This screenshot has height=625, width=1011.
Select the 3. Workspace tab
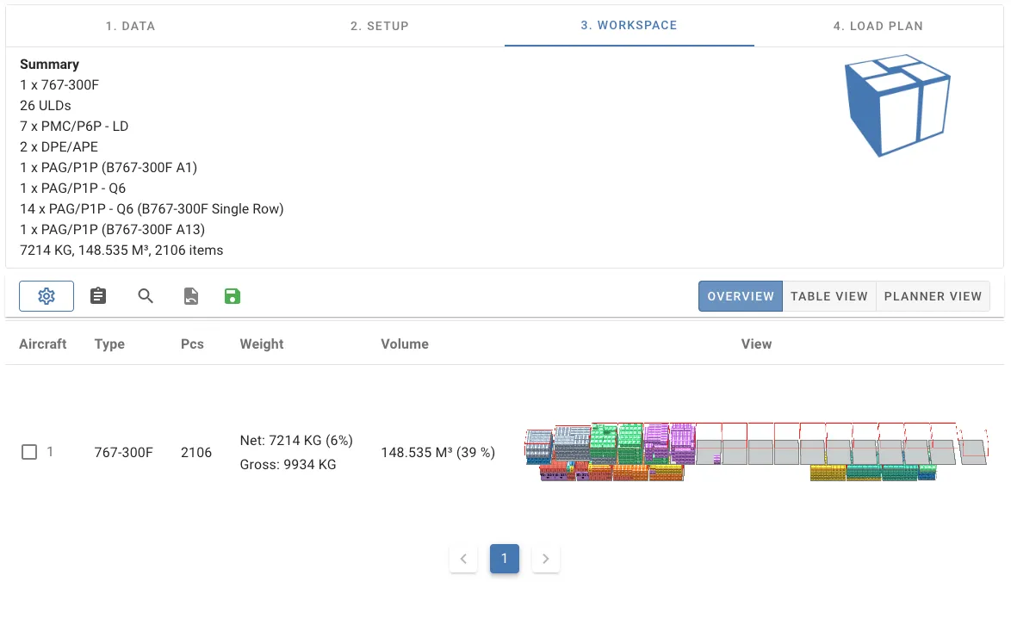click(x=629, y=25)
